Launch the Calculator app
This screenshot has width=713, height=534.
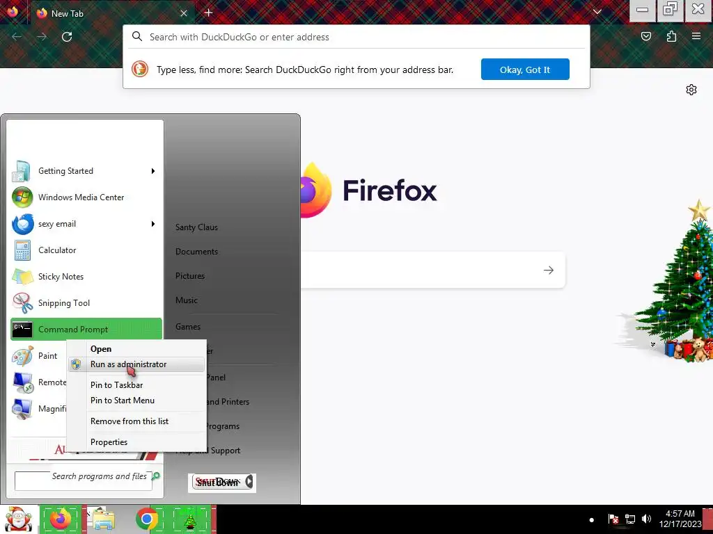[x=86, y=250]
